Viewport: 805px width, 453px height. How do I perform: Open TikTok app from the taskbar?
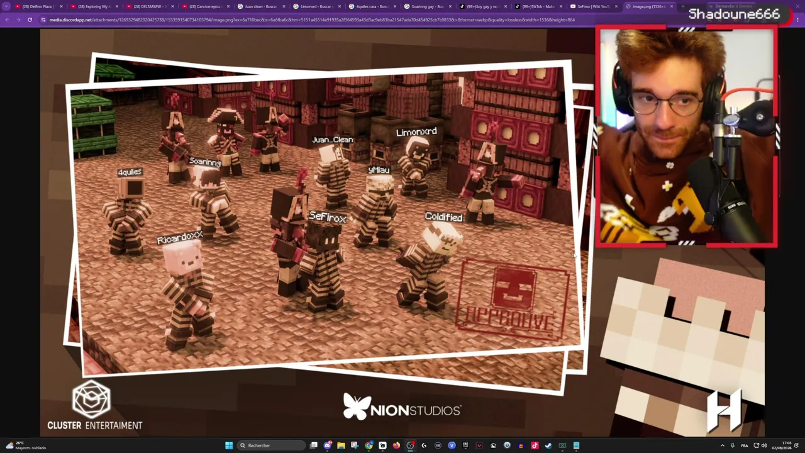click(535, 445)
